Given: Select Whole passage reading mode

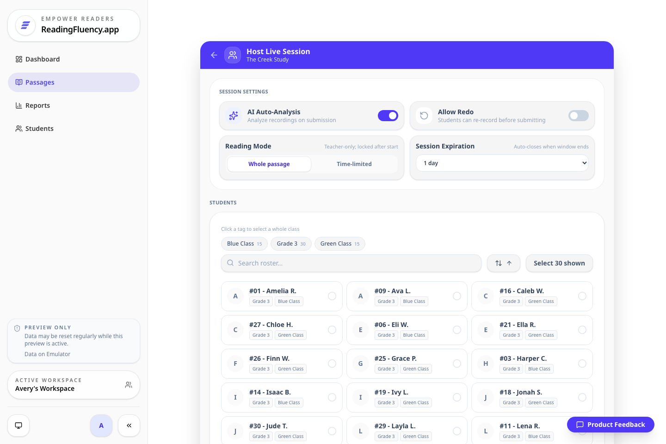Looking at the screenshot, I should 269,164.
